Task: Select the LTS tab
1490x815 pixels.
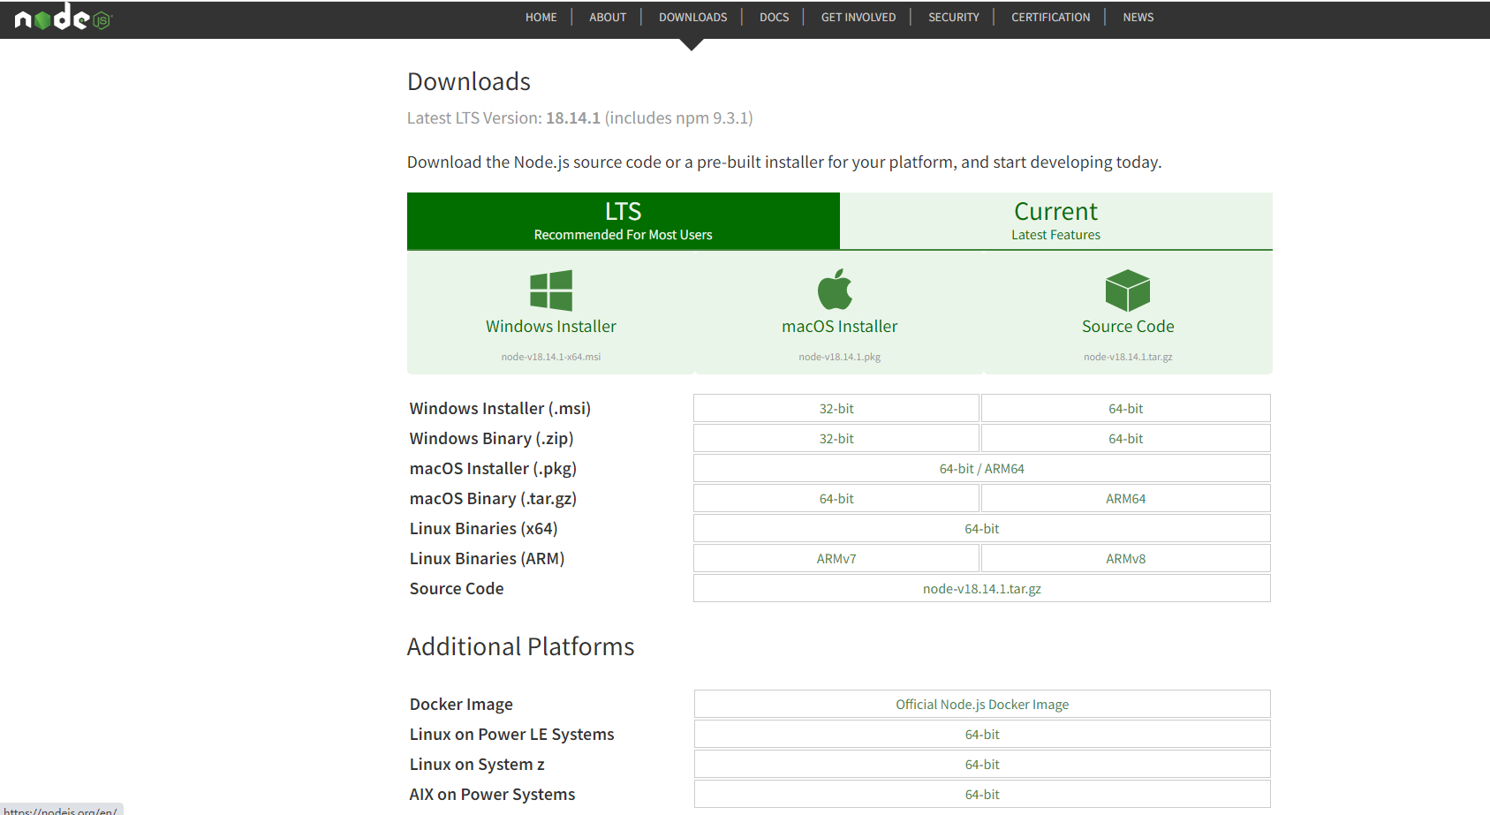Action: click(x=624, y=221)
